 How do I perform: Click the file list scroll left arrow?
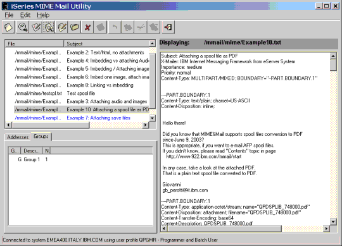8,125
